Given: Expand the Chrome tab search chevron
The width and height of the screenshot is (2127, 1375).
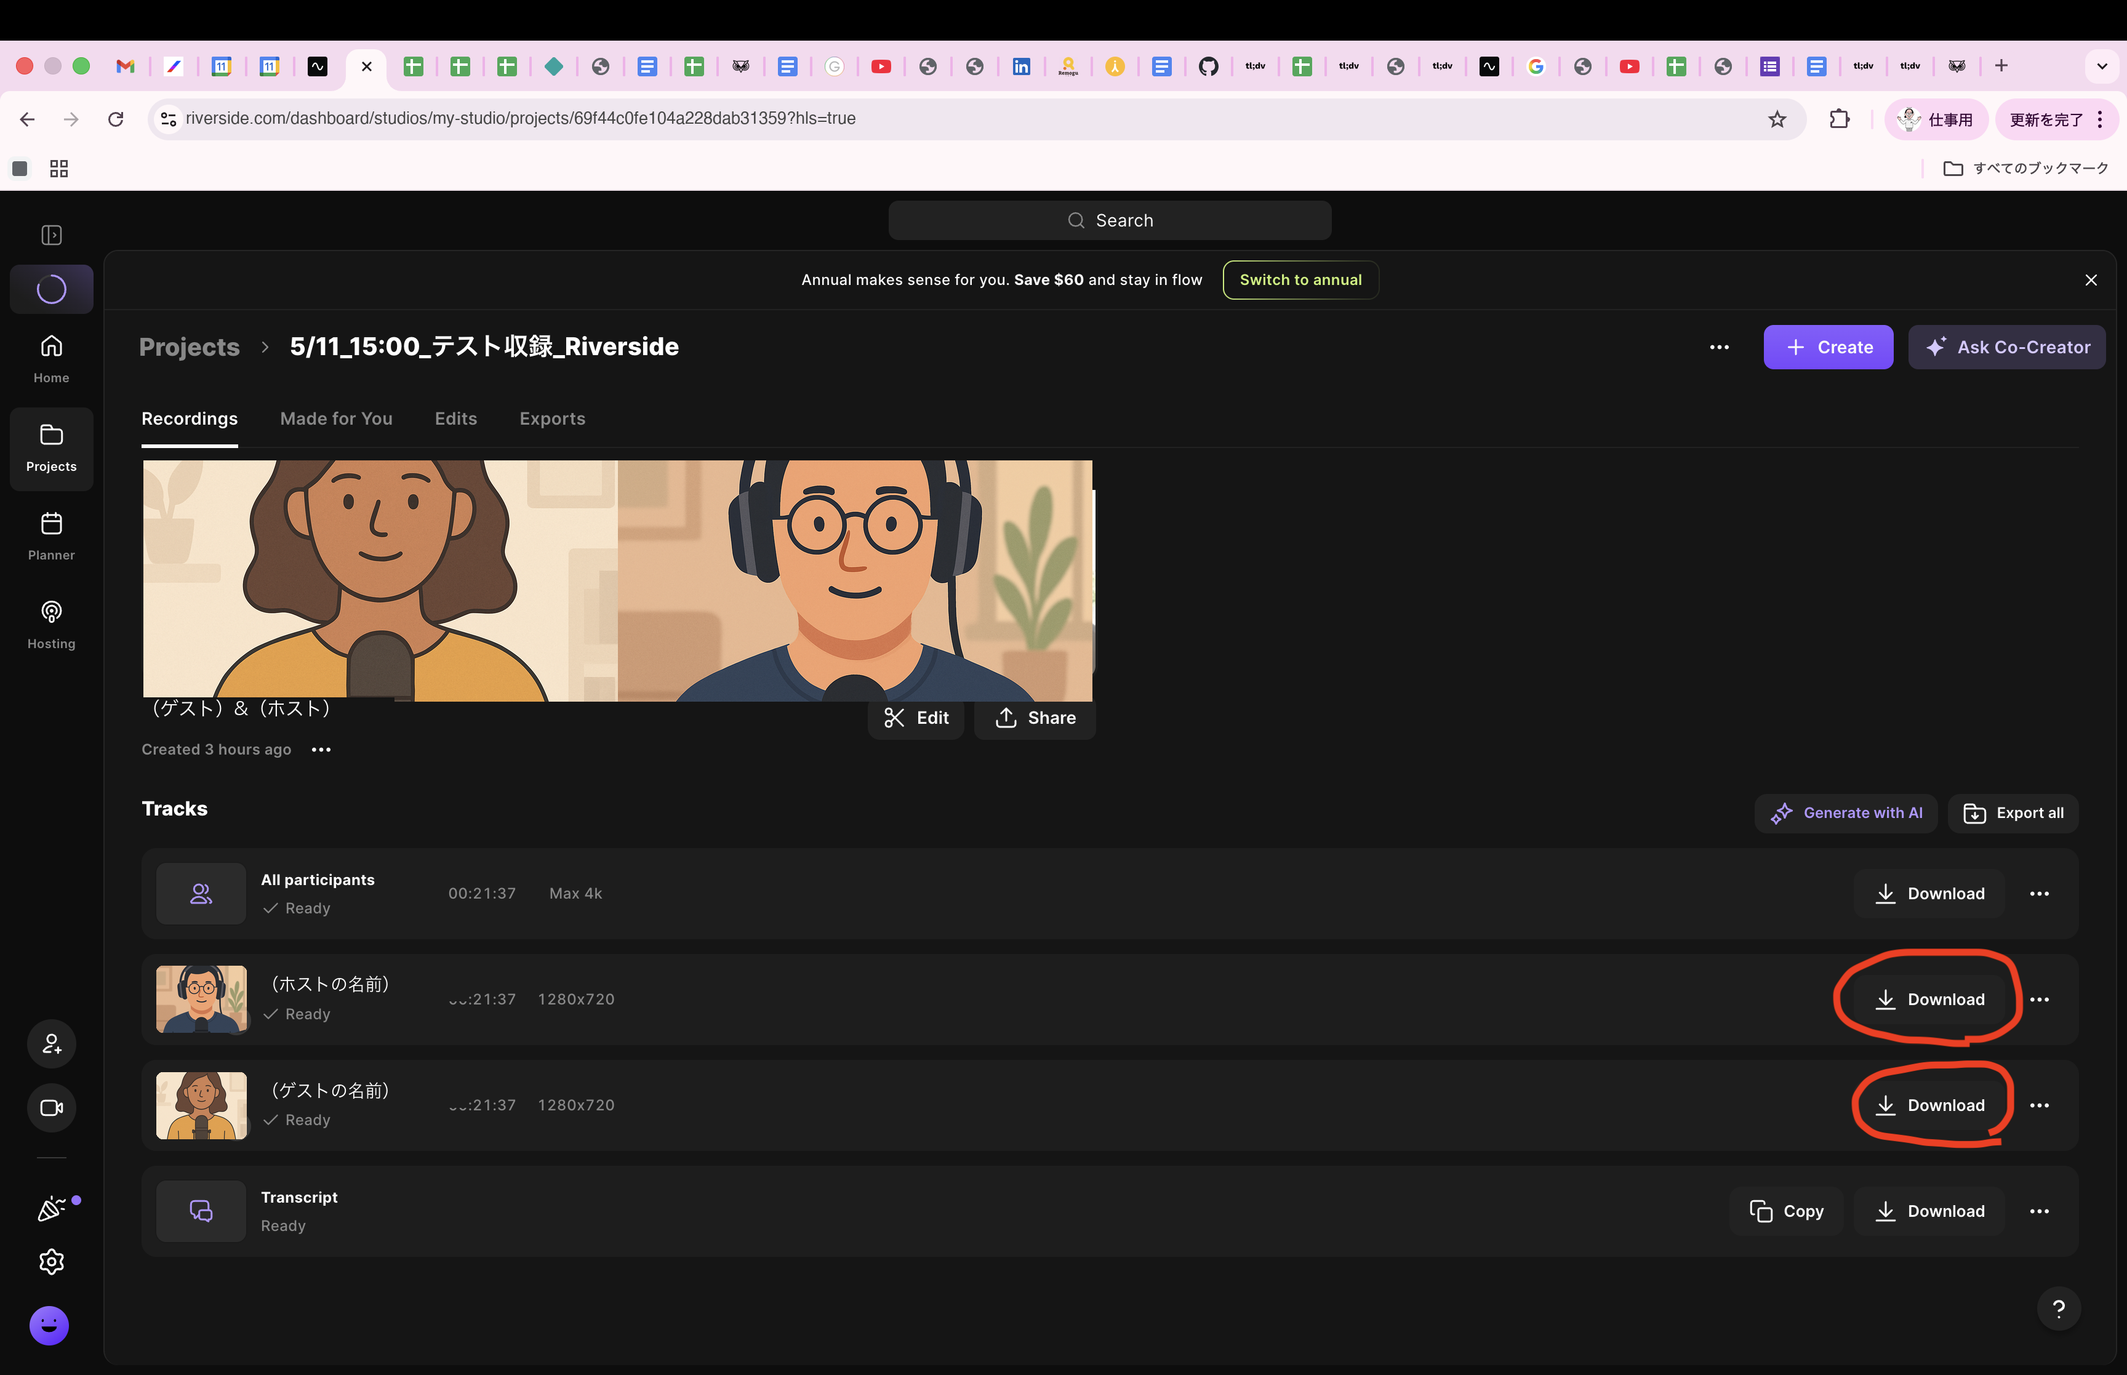Looking at the screenshot, I should tap(2101, 66).
